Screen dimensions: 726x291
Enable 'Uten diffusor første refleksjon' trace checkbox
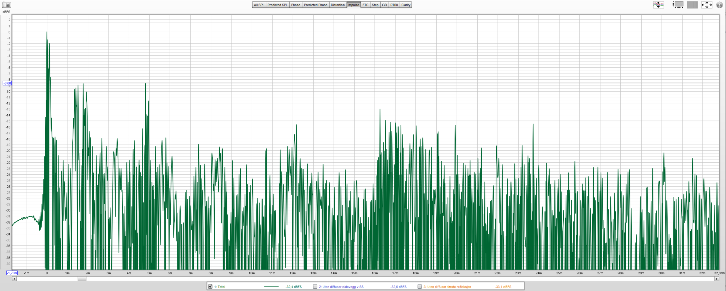(419, 286)
